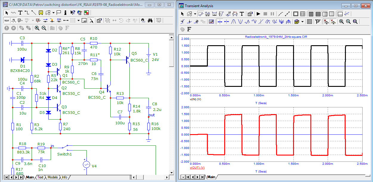Click the v(OUT) (V) waveform label
373x182 pixels.
[197, 168]
